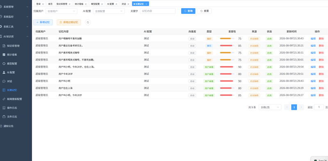
Task: Click the 操作日志 icon in the sidebar
Action: point(4,108)
